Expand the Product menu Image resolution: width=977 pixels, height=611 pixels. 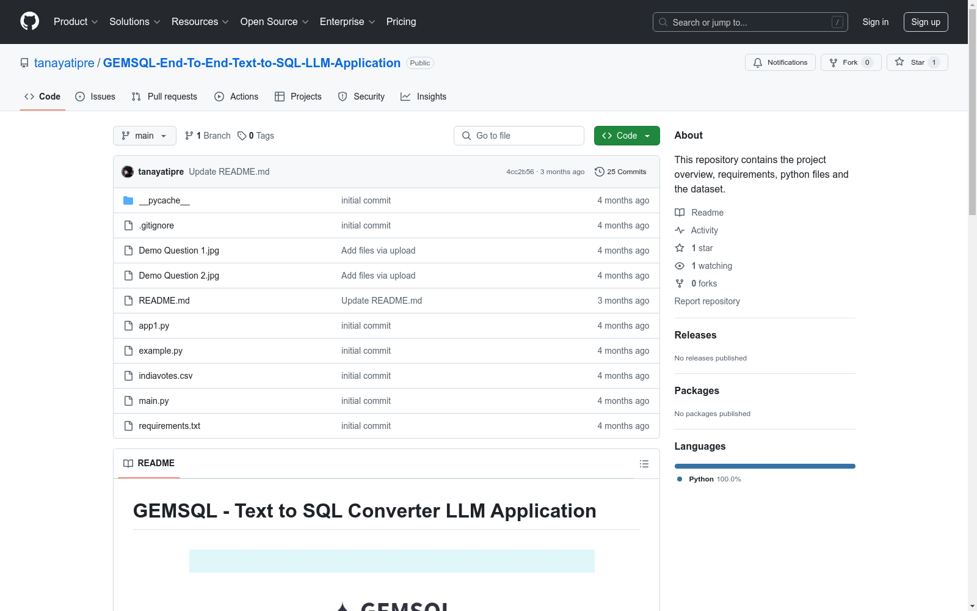coord(76,22)
